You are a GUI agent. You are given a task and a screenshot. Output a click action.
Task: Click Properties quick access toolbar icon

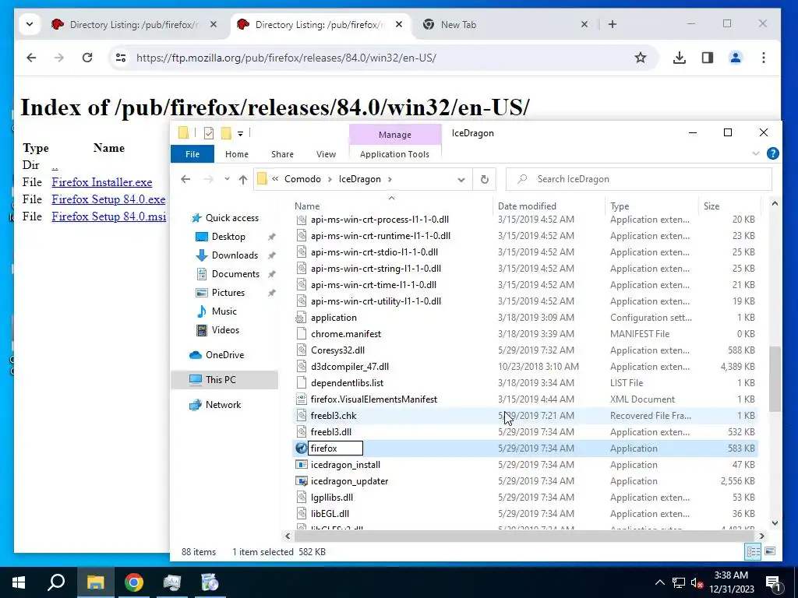(209, 133)
